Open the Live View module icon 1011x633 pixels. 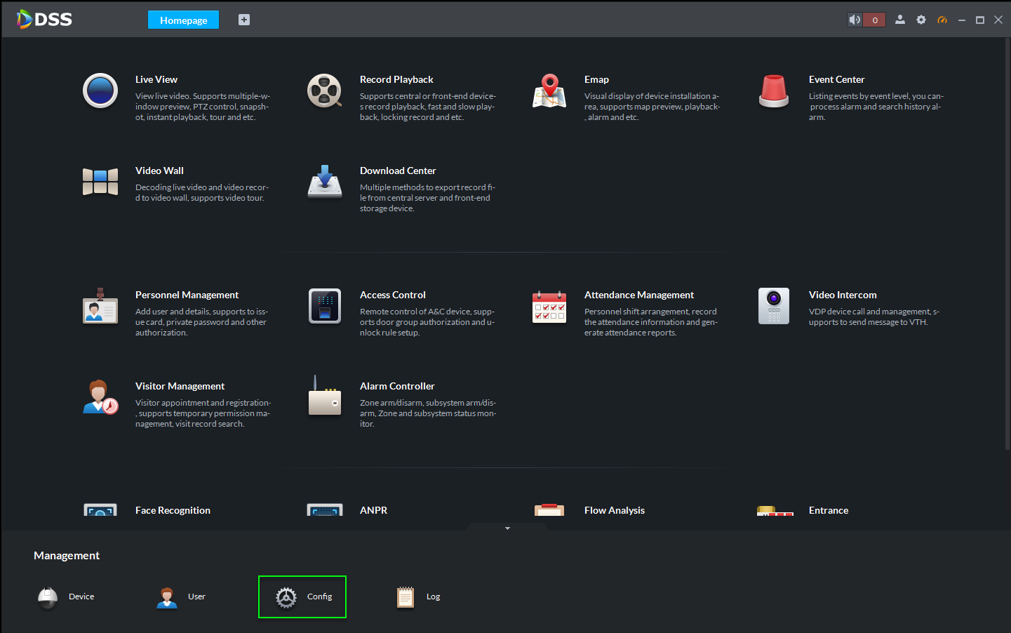pyautogui.click(x=100, y=91)
